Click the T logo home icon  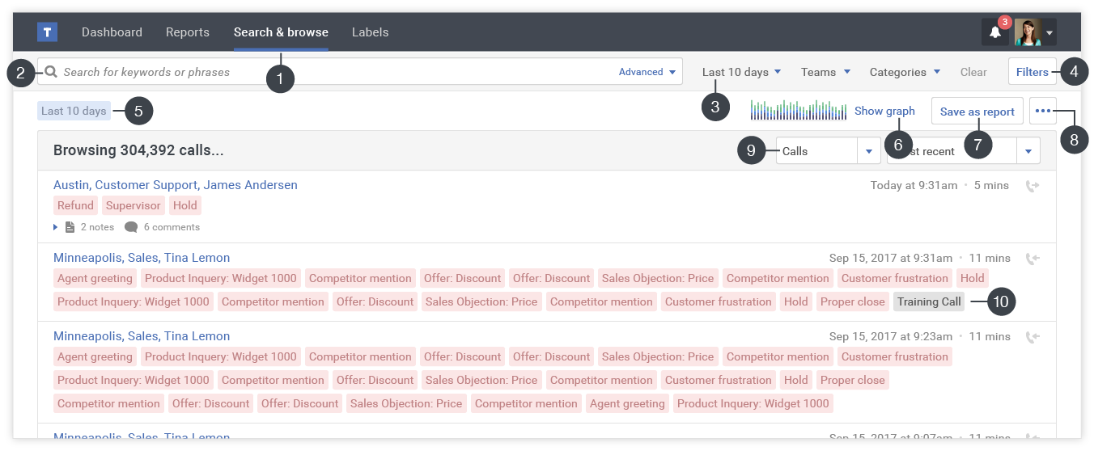coord(47,32)
